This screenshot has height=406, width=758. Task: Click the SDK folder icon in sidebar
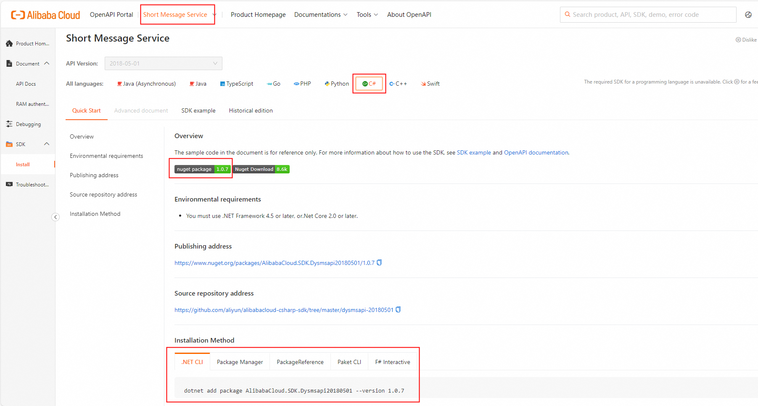click(x=9, y=144)
